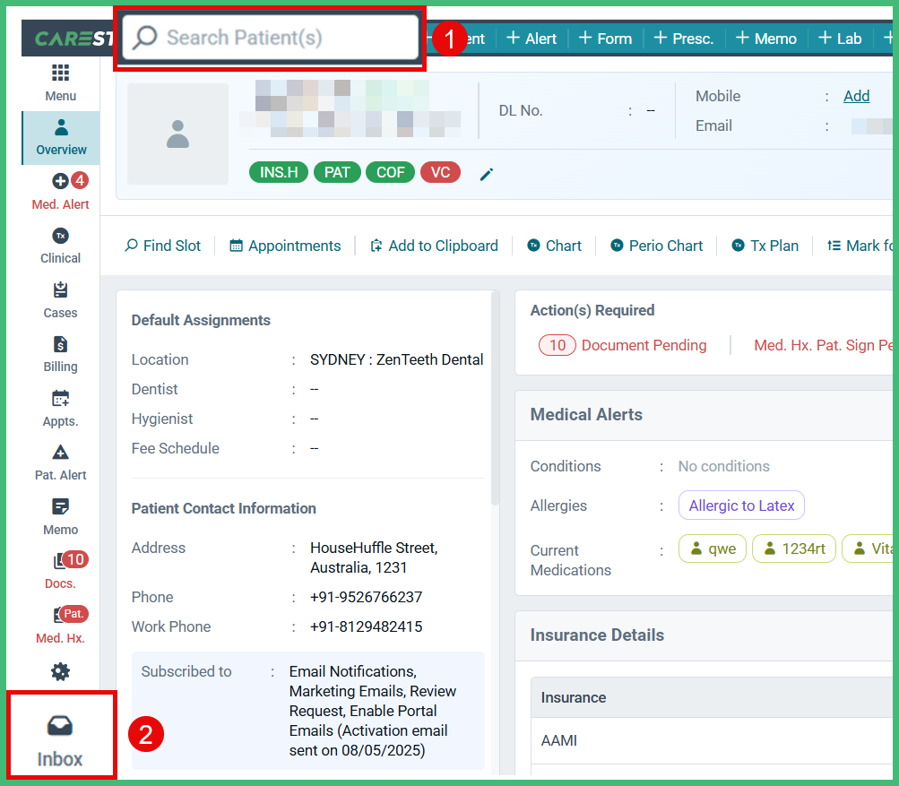Open Docs. showing 10 pending documents
The width and height of the screenshot is (899, 786).
[60, 571]
